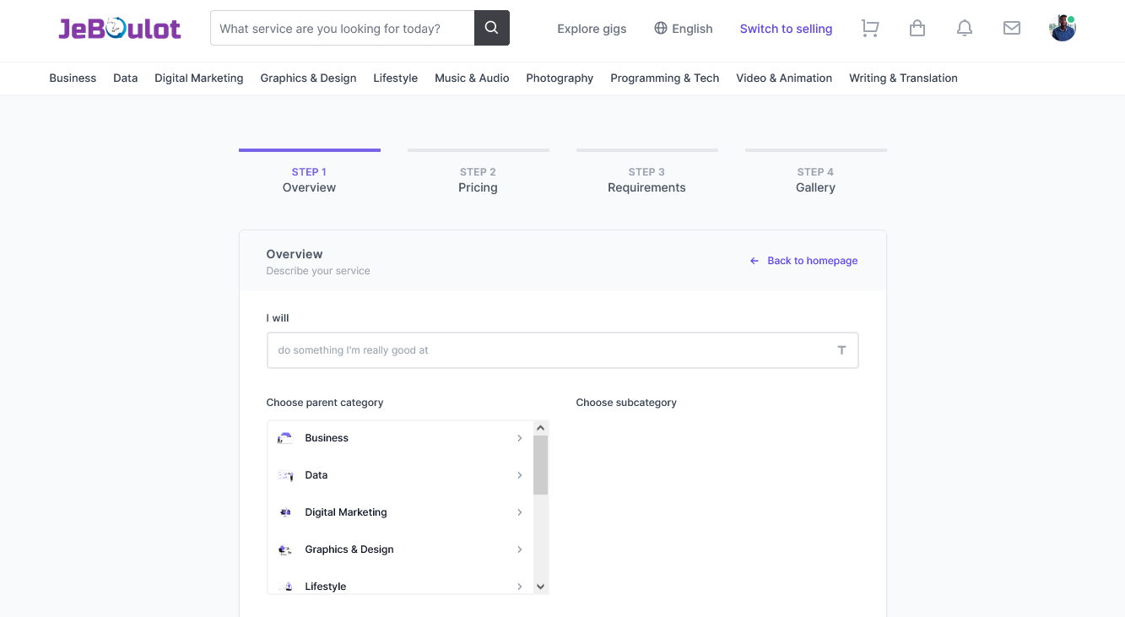Open the shopping cart icon
This screenshot has height=617, width=1125.
869,29
